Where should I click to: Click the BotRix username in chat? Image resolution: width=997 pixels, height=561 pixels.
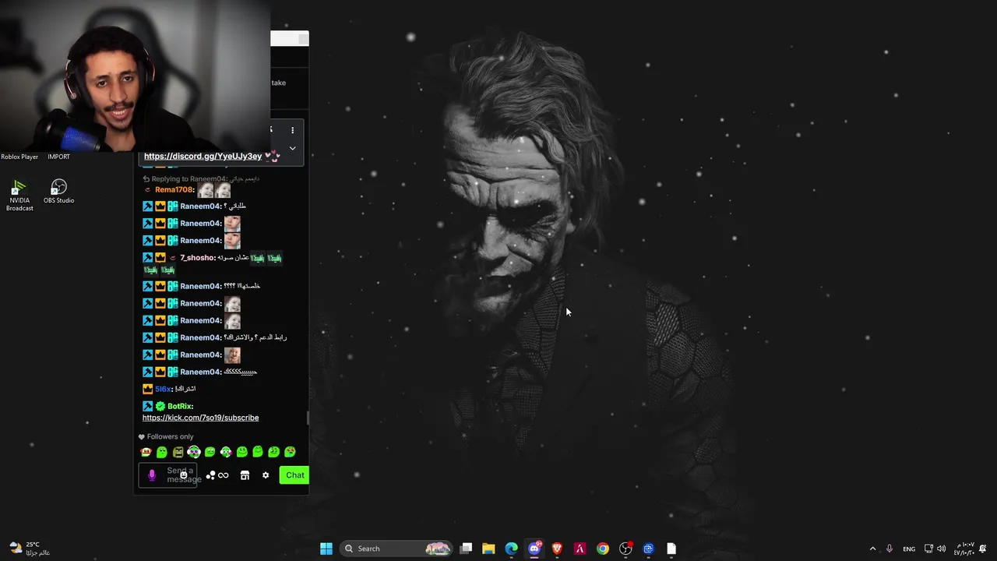pyautogui.click(x=180, y=406)
